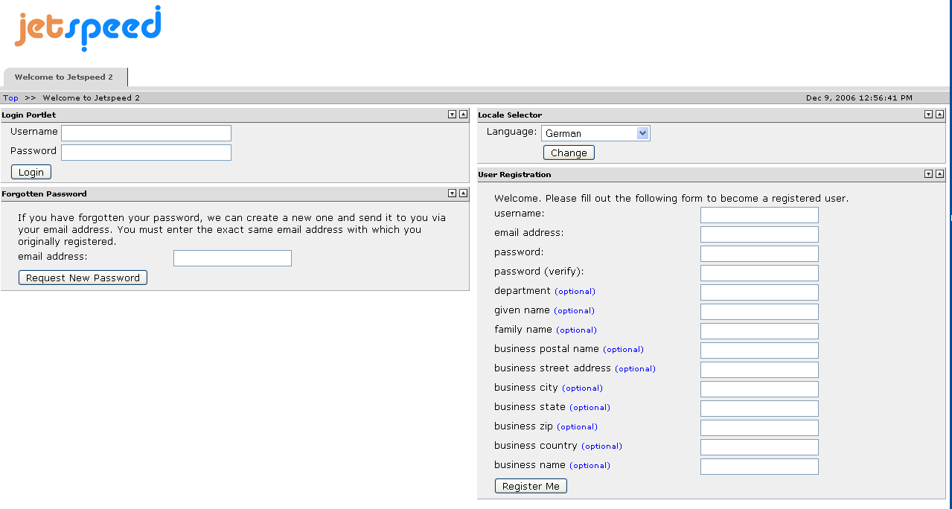Maximize the Forgotten Password portlet
This screenshot has width=952, height=509.
(x=463, y=193)
